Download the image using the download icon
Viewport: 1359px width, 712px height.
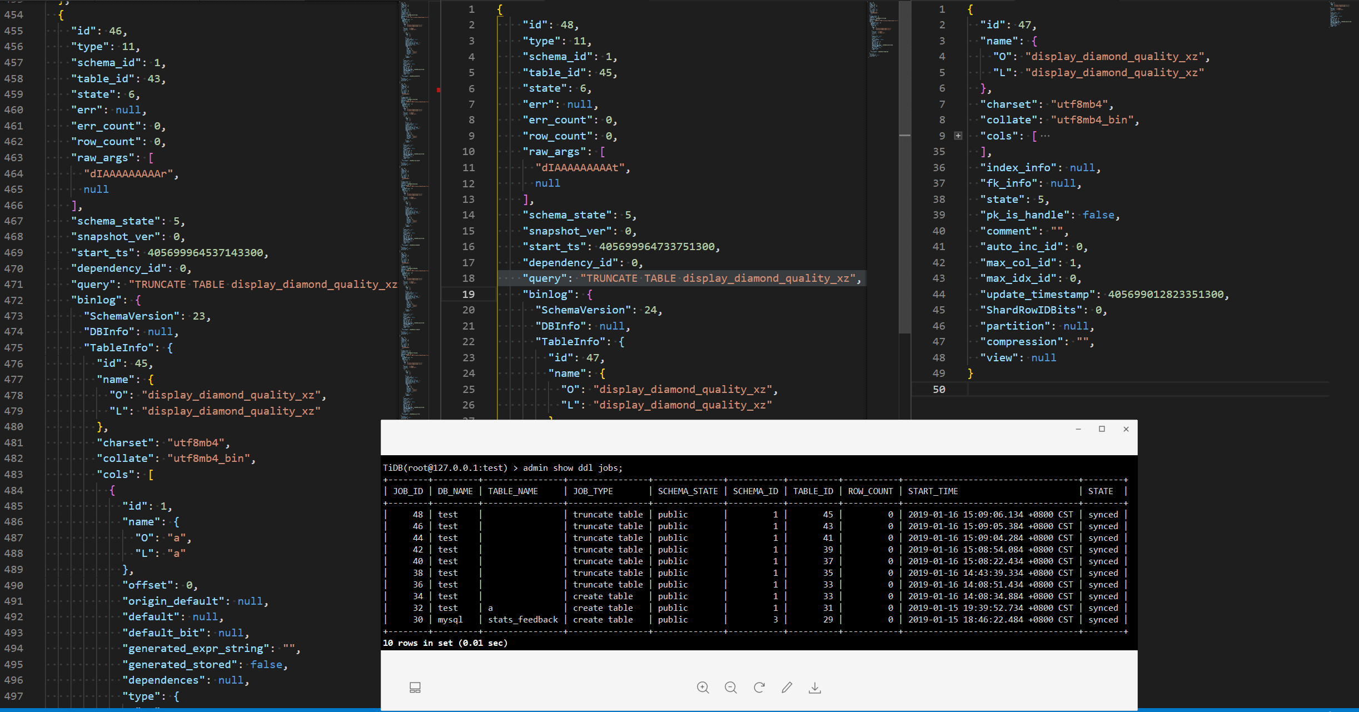pos(815,688)
